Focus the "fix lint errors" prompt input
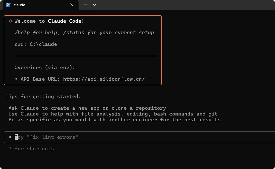Viewport: 275px width, 169px height. pyautogui.click(x=139, y=137)
